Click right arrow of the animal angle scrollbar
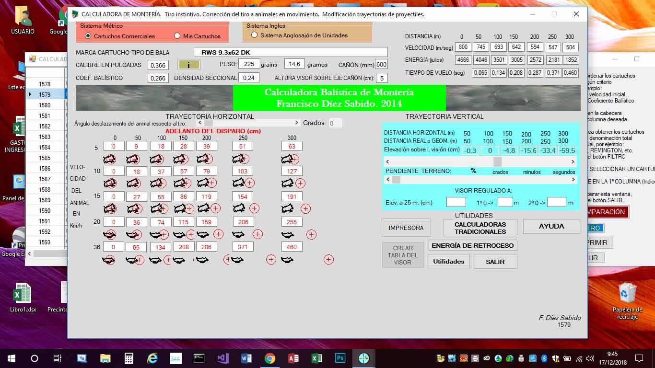 click(x=297, y=123)
